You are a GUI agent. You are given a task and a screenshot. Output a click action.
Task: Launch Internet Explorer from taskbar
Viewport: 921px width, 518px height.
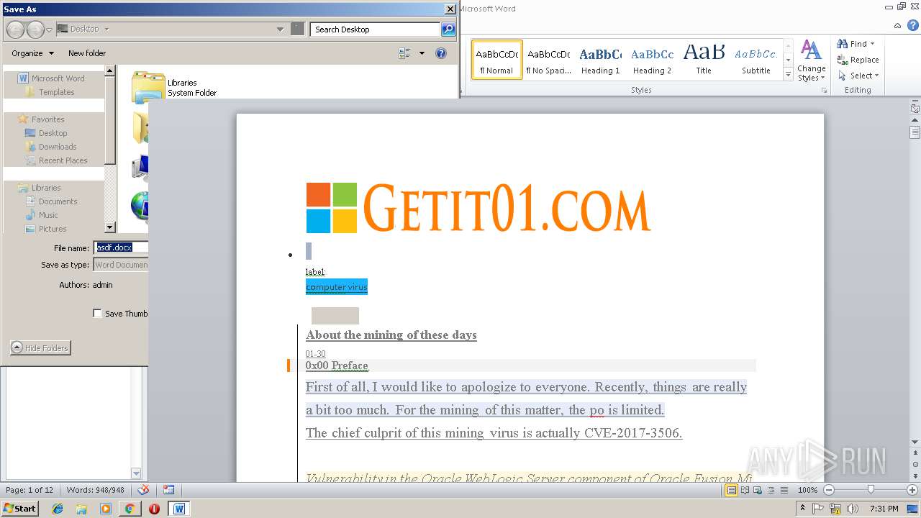point(58,509)
